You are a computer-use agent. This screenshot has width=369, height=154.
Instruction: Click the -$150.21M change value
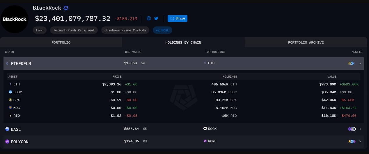pyautogui.click(x=126, y=19)
